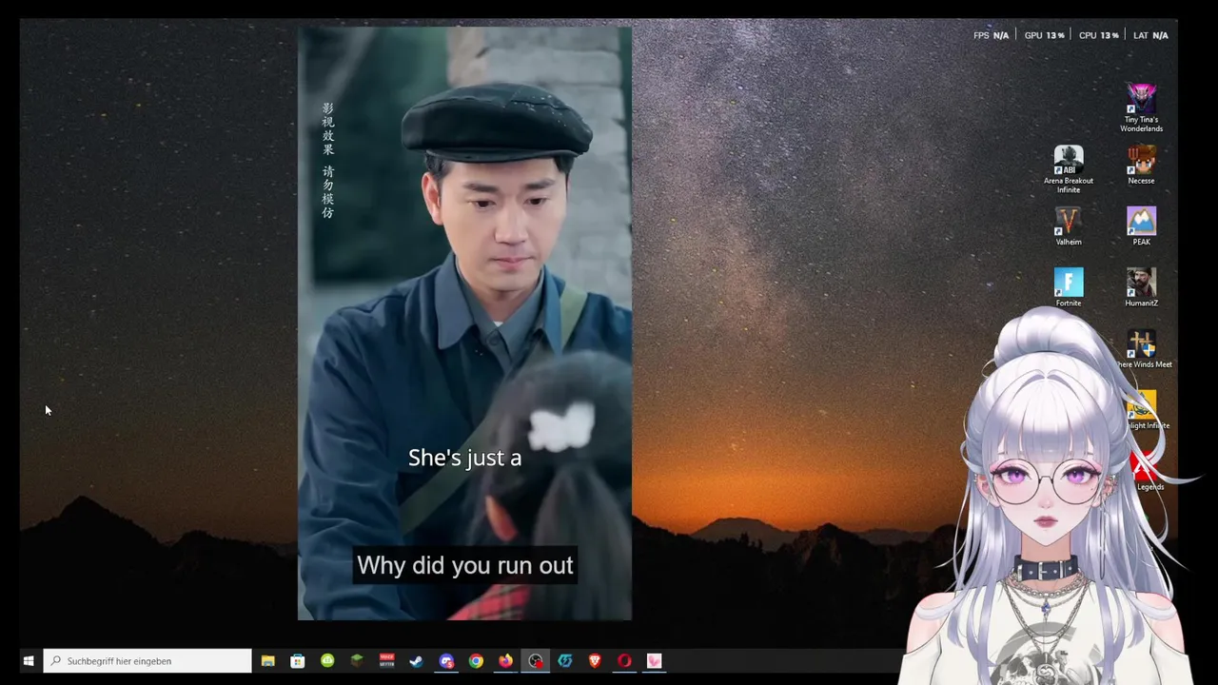
Task: Select Tiny Tina's Wonderlands desktop shortcut
Action: pyautogui.click(x=1141, y=108)
